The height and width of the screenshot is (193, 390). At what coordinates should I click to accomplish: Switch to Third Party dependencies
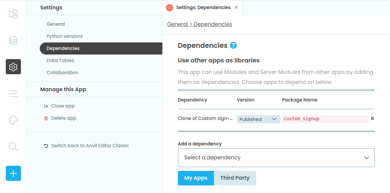(235, 178)
